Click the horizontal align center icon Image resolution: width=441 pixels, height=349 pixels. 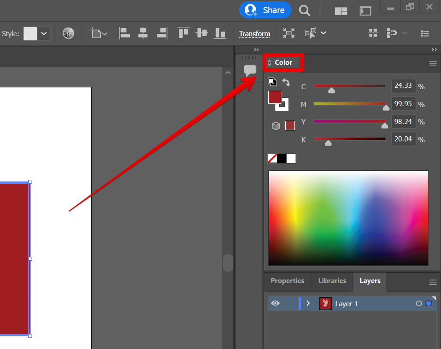click(143, 33)
